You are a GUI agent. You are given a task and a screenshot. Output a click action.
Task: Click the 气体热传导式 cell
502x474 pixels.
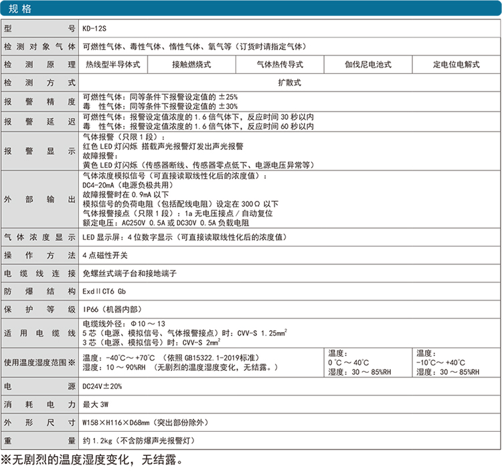[x=280, y=65]
